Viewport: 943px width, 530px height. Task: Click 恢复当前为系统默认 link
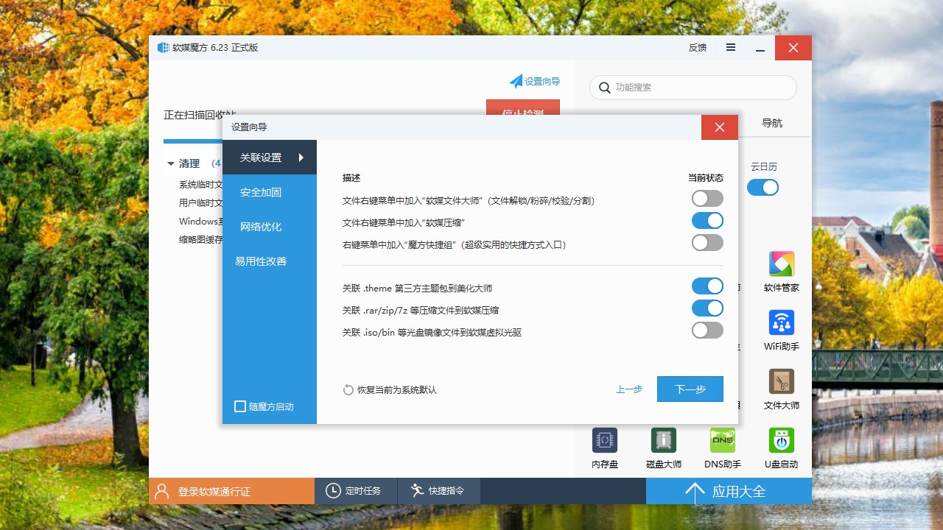pyautogui.click(x=397, y=390)
